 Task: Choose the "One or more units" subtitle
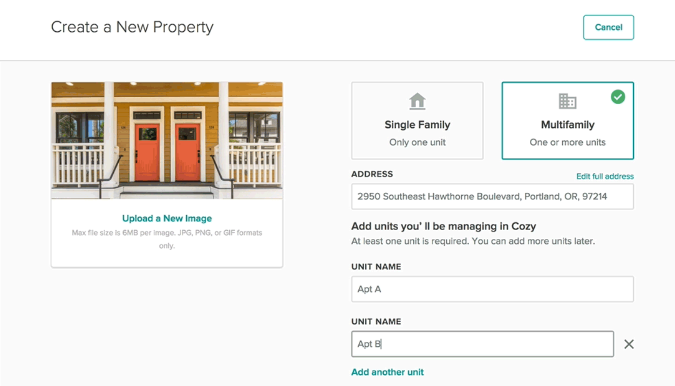pos(568,142)
